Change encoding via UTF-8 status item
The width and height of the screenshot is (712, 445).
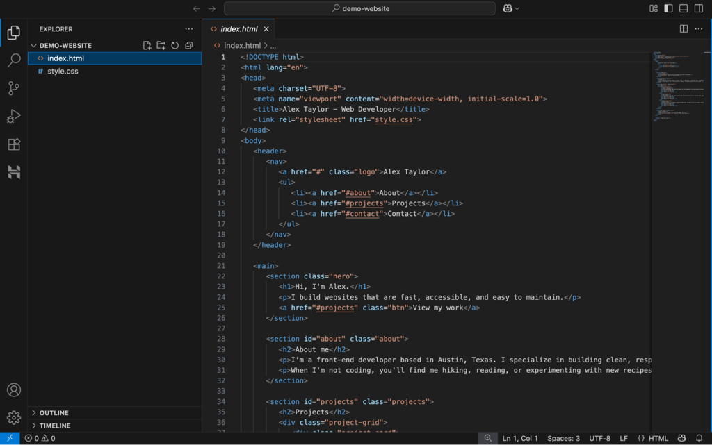click(599, 438)
